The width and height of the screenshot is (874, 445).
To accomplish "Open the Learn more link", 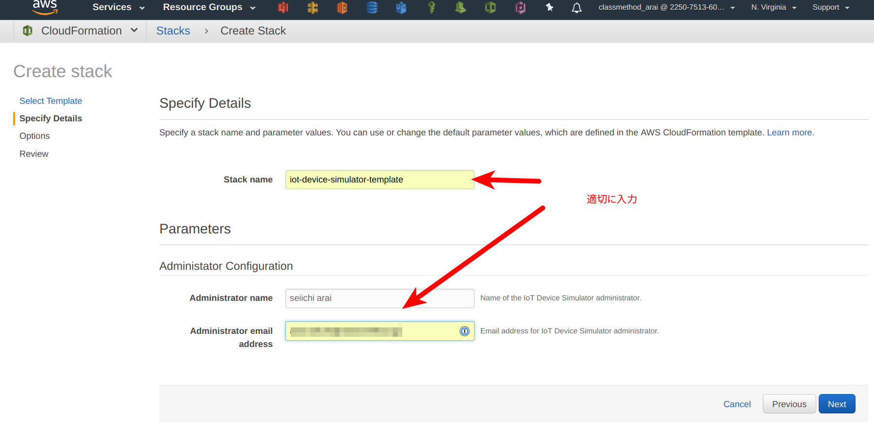I will (x=789, y=132).
